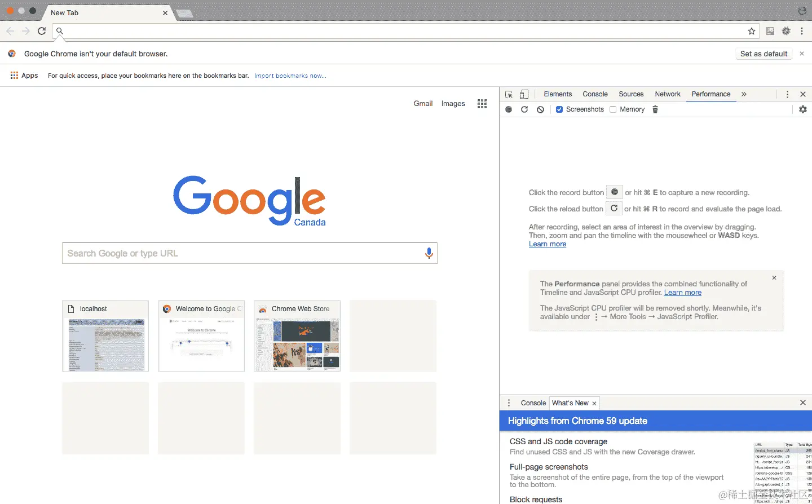812x504 pixels.
Task: Enable the Memory checkbox
Action: pos(613,109)
